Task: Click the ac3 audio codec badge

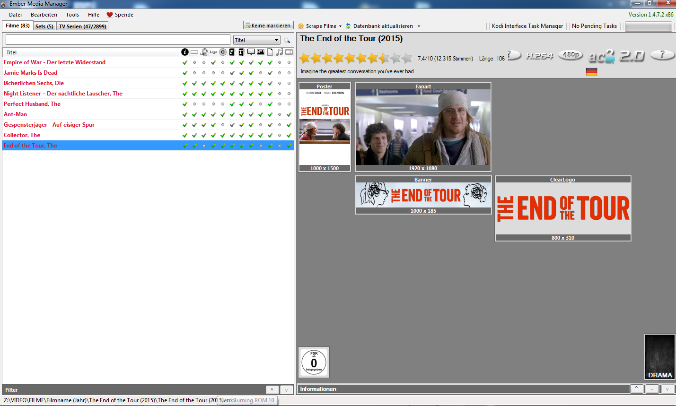Action: click(x=602, y=56)
